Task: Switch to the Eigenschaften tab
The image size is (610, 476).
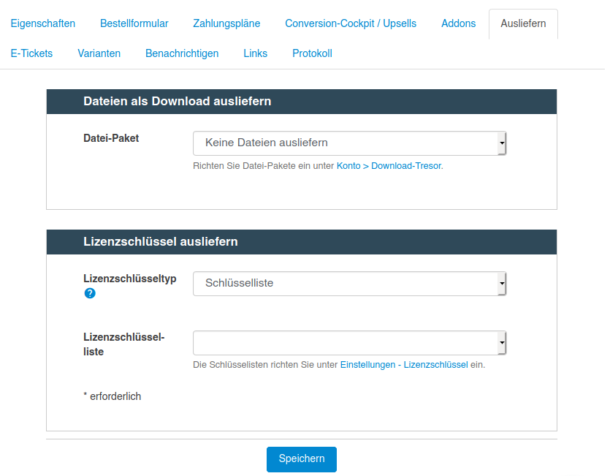Action: point(43,23)
